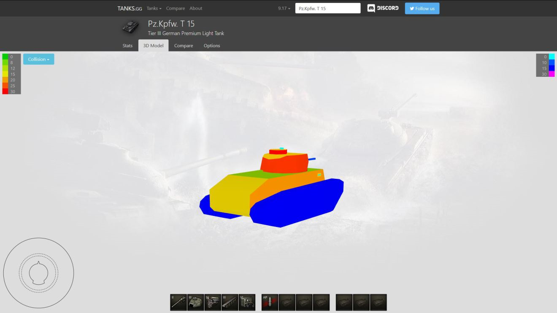The height and width of the screenshot is (313, 557).
Task: Go to TANKS.GG home logo
Action: coord(130,8)
